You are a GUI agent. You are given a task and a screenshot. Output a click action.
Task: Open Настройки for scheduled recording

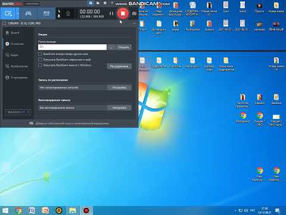click(119, 88)
